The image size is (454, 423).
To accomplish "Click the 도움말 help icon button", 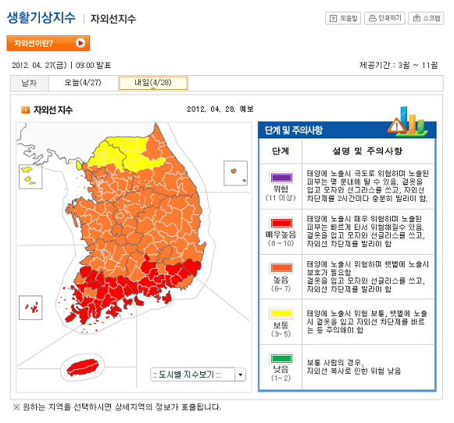I will point(343,18).
